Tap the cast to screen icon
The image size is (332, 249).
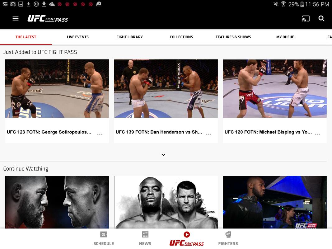[x=306, y=19]
